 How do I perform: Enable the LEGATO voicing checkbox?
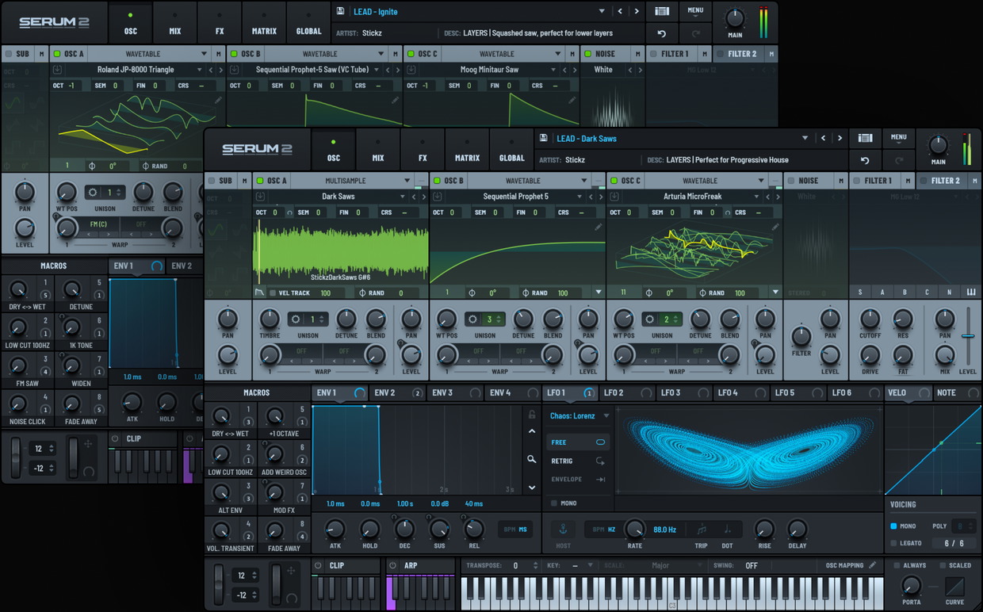tap(894, 543)
